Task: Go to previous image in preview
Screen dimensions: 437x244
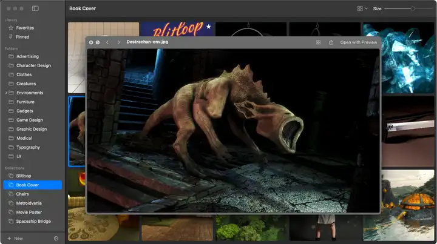Action: pos(107,42)
